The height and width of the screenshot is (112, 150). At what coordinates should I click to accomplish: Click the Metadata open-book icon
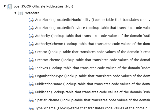pos(20,13)
